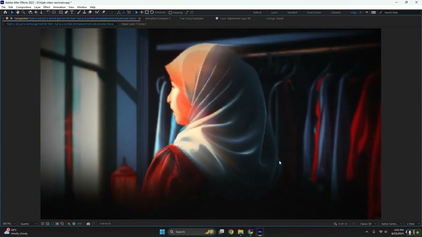Select the Hand tool

18,13
